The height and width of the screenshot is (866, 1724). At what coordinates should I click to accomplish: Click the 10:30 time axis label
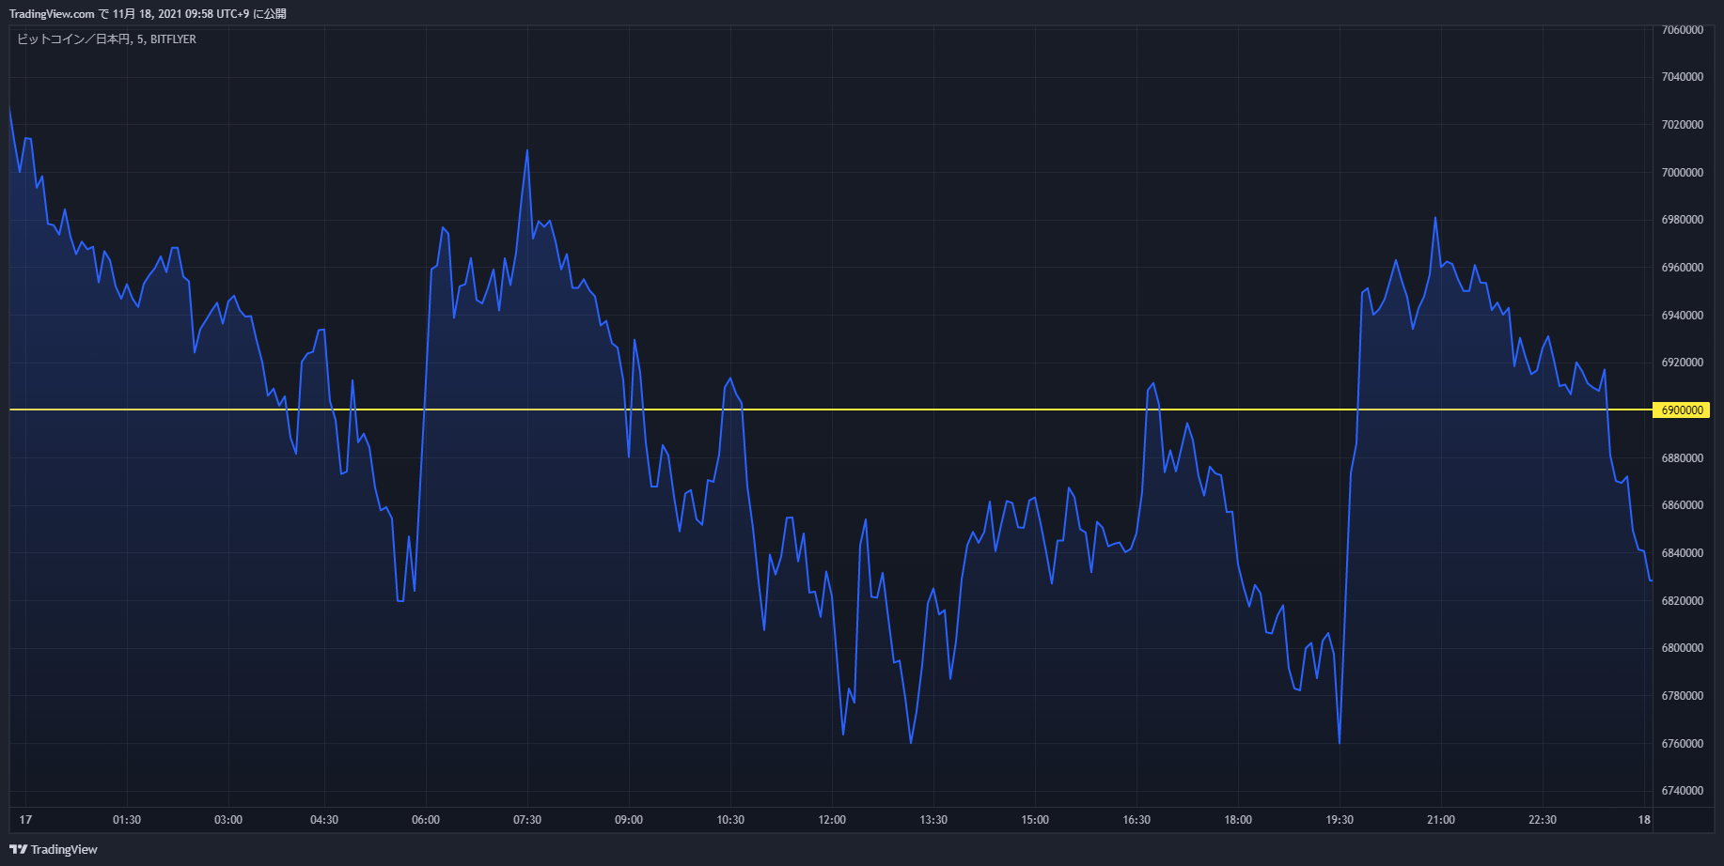pos(730,820)
